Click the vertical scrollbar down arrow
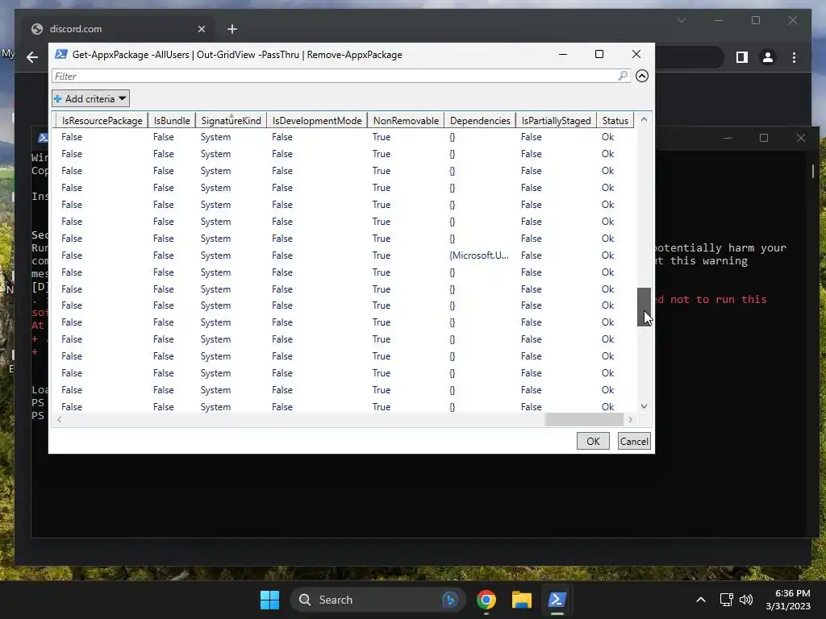The height and width of the screenshot is (619, 826). [x=644, y=406]
